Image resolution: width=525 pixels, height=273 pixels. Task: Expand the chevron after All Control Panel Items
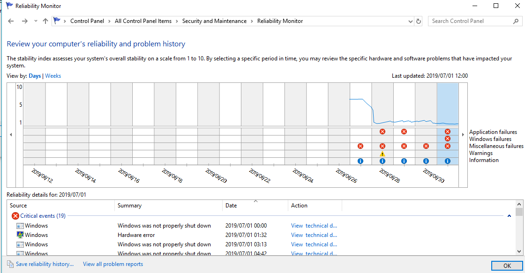click(x=177, y=21)
